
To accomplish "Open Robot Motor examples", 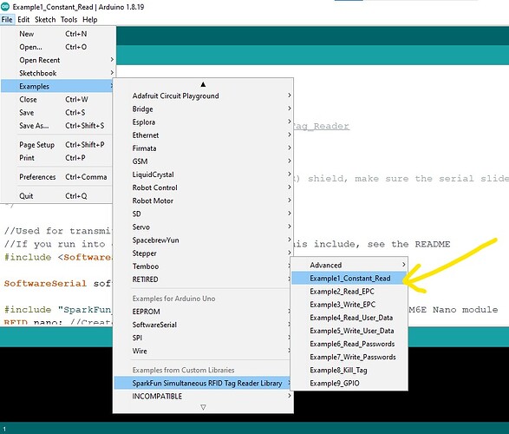I will [203, 201].
